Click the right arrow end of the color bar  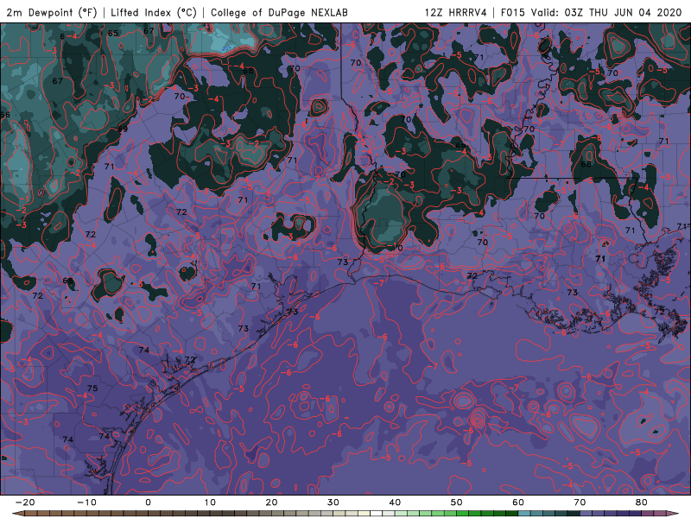[x=673, y=514]
